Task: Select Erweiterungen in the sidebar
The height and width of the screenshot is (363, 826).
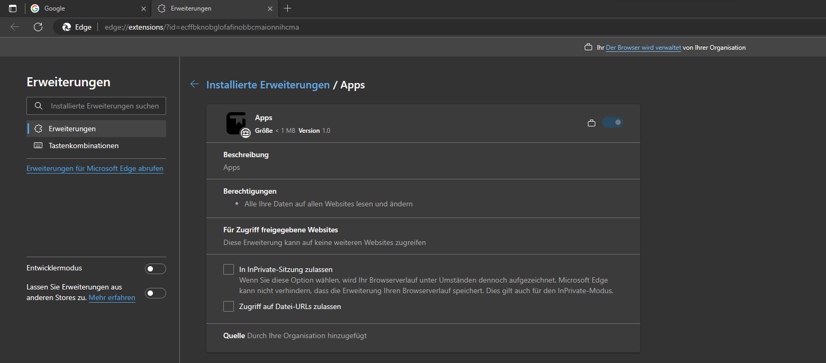Action: (x=72, y=129)
